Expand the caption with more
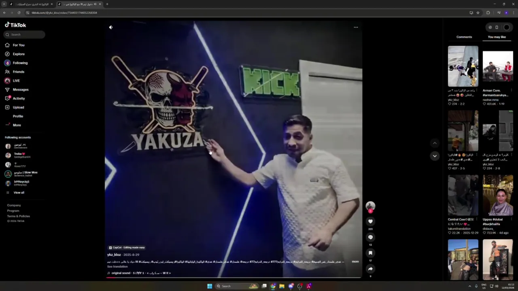This screenshot has height=291, width=518. (x=355, y=261)
